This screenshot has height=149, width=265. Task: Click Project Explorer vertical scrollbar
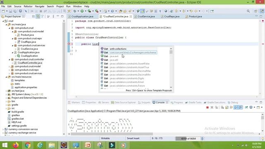coord(64,56)
